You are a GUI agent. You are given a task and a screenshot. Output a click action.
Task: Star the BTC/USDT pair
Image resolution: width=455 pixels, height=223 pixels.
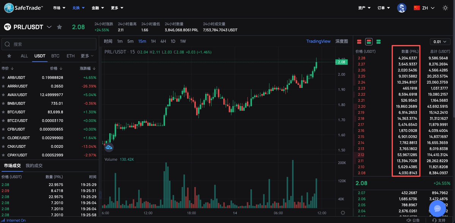[x=3, y=112]
